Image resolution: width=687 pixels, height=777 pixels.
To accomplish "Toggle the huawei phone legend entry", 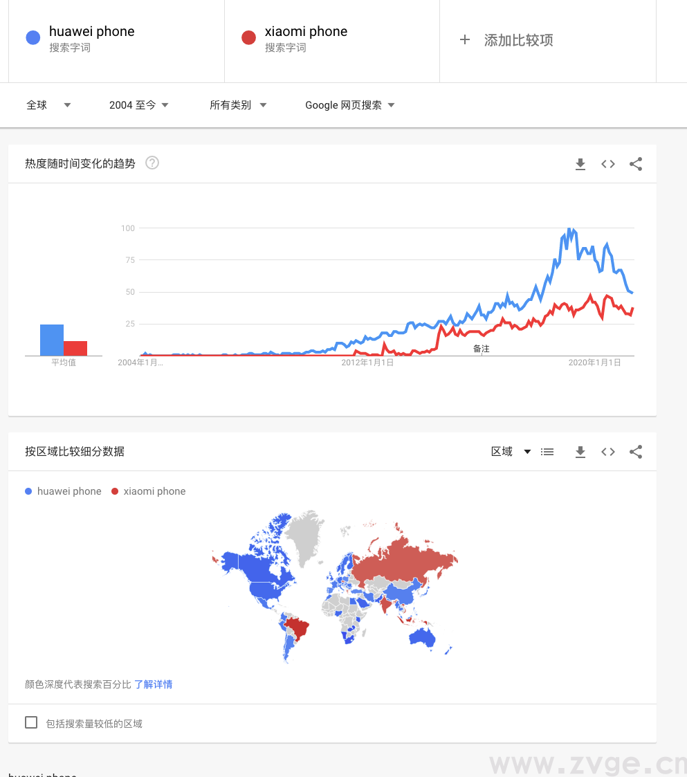I will 63,491.
